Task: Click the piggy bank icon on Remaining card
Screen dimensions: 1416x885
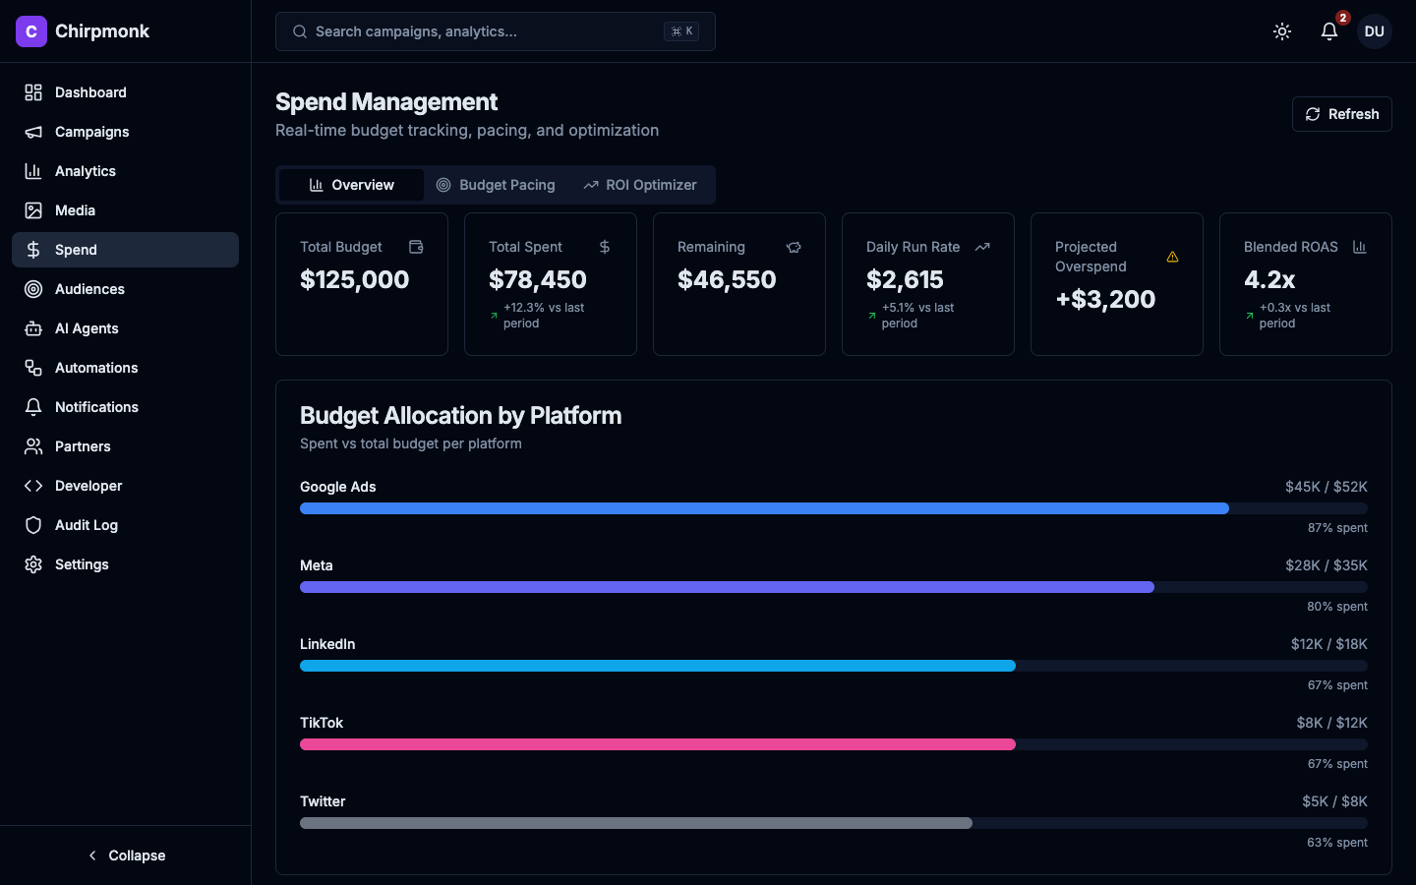Action: 794,247
